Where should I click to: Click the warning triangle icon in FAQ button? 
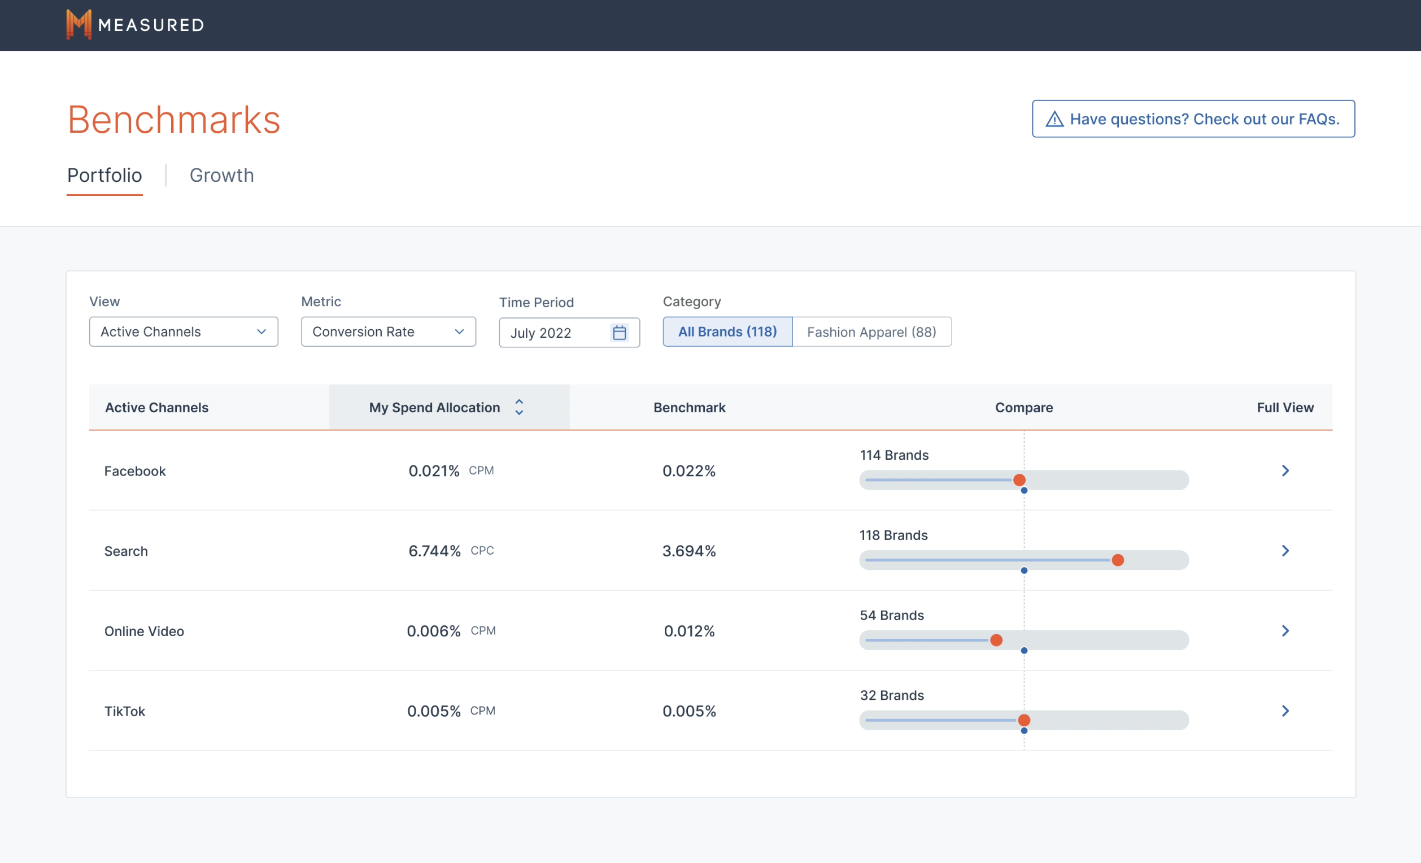1054,119
